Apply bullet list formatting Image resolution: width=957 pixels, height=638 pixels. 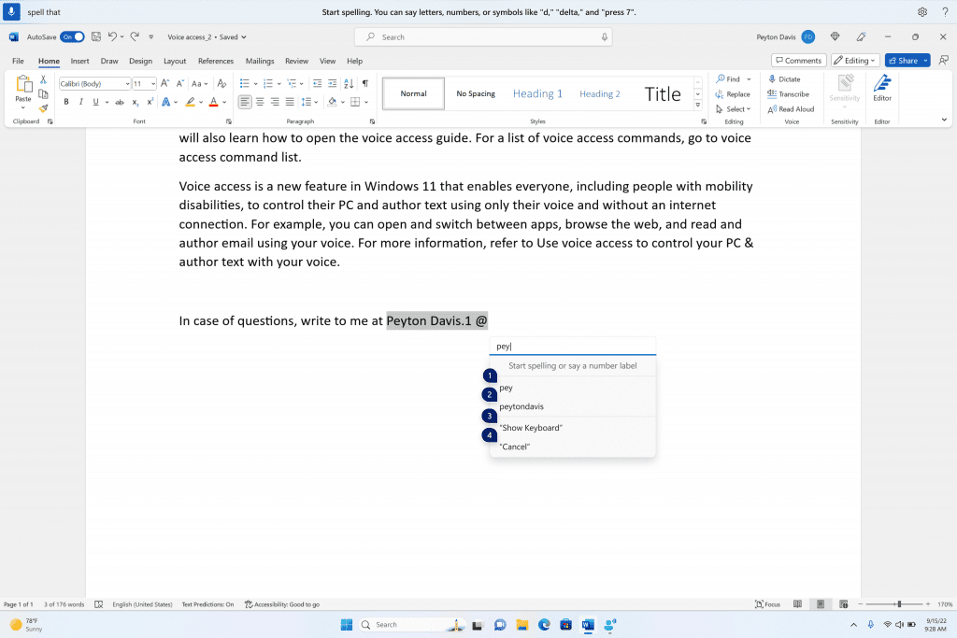[243, 82]
